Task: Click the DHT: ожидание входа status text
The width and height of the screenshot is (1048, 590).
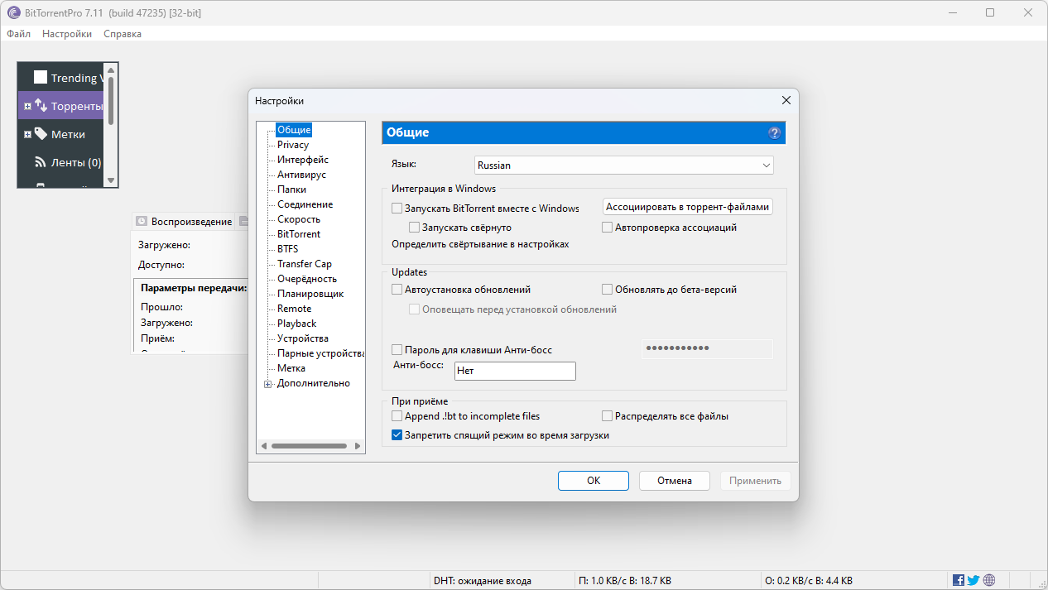Action: [483, 581]
